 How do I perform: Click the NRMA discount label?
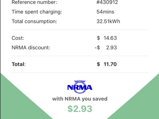(x=31, y=47)
